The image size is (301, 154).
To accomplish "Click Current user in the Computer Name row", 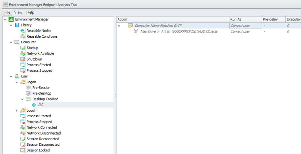I will [x=240, y=26].
